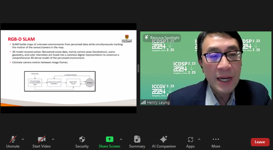Click the green Share Screen icon
This screenshot has height=150, width=273.
coord(109,139)
